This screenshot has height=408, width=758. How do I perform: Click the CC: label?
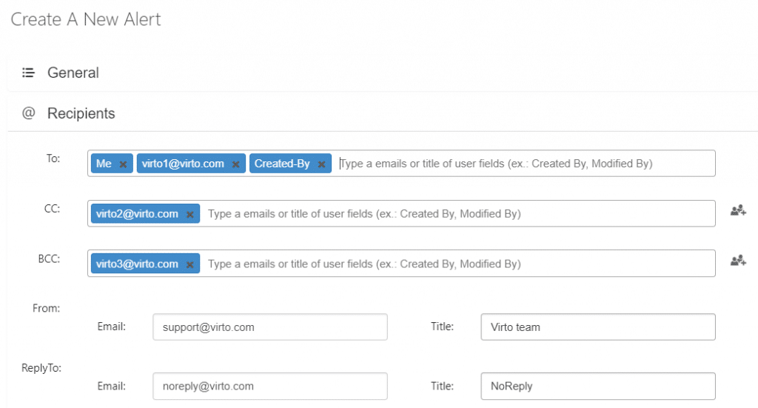[x=53, y=208]
